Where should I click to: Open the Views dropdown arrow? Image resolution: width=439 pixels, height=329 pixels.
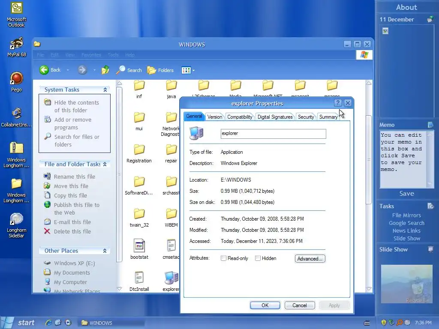pyautogui.click(x=193, y=70)
